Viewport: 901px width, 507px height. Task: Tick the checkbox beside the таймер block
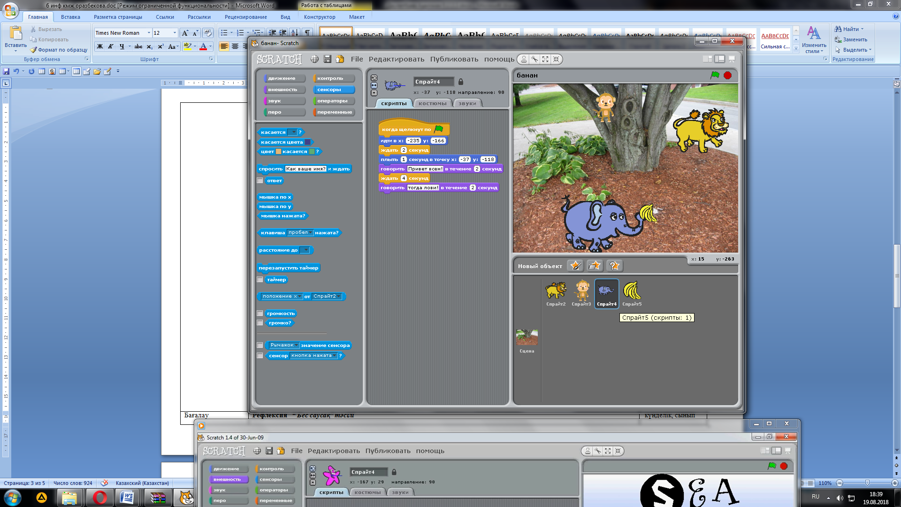(x=260, y=280)
